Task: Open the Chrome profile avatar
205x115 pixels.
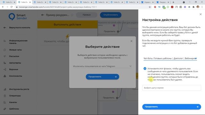Action: point(198,7)
